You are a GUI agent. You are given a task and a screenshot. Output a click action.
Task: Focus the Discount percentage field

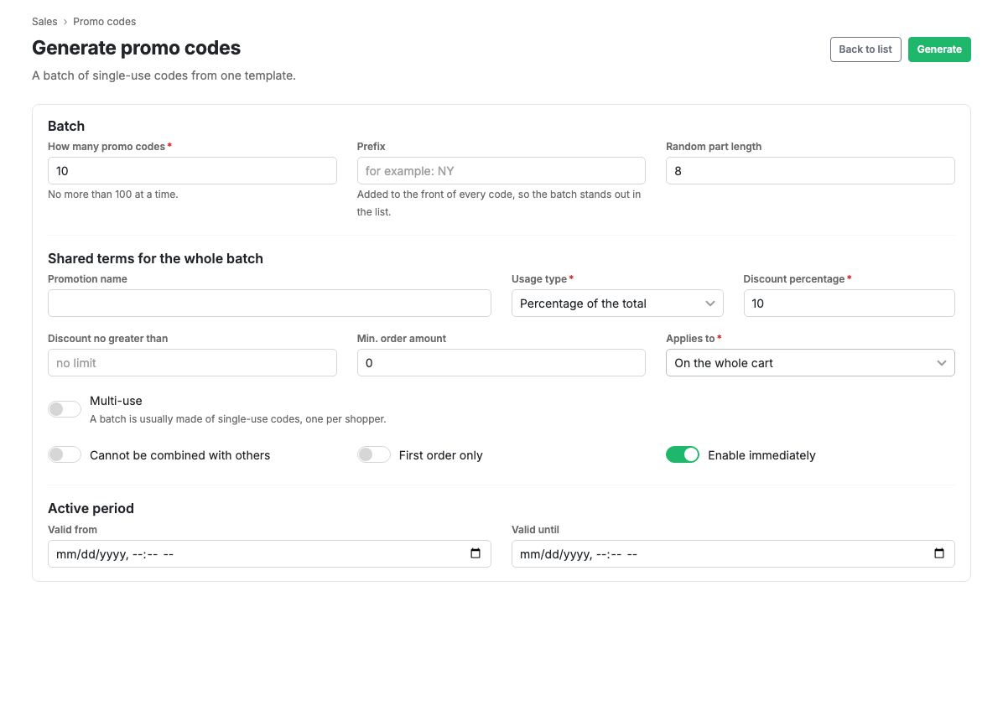tap(849, 303)
